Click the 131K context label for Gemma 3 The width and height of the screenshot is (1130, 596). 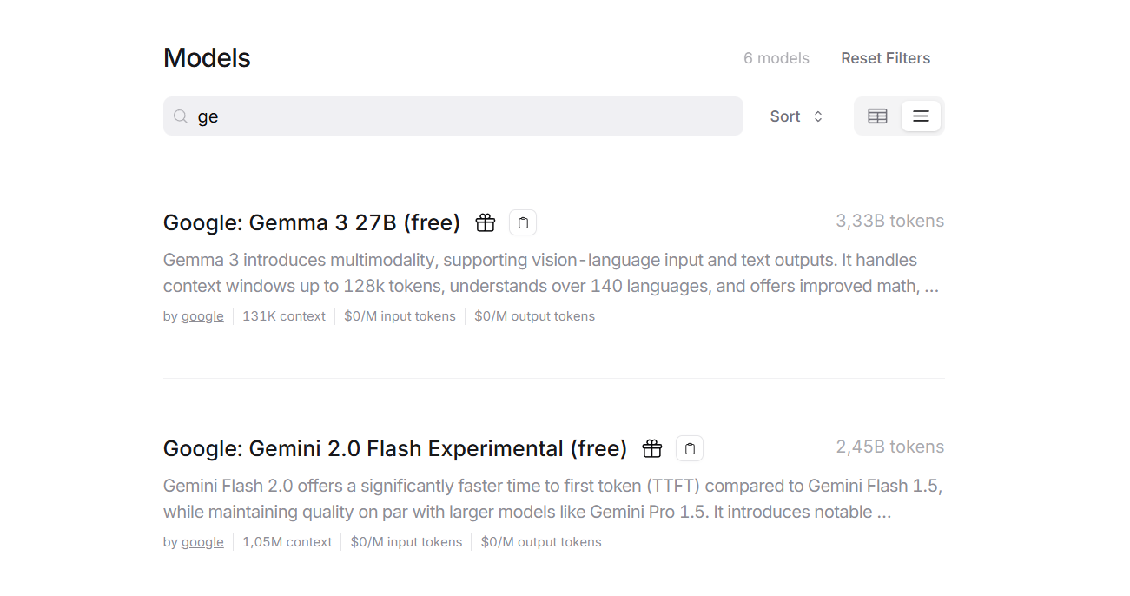coord(284,316)
